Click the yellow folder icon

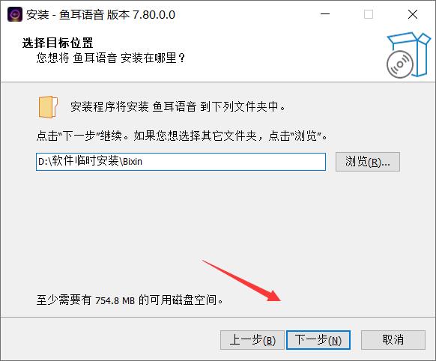(48, 107)
